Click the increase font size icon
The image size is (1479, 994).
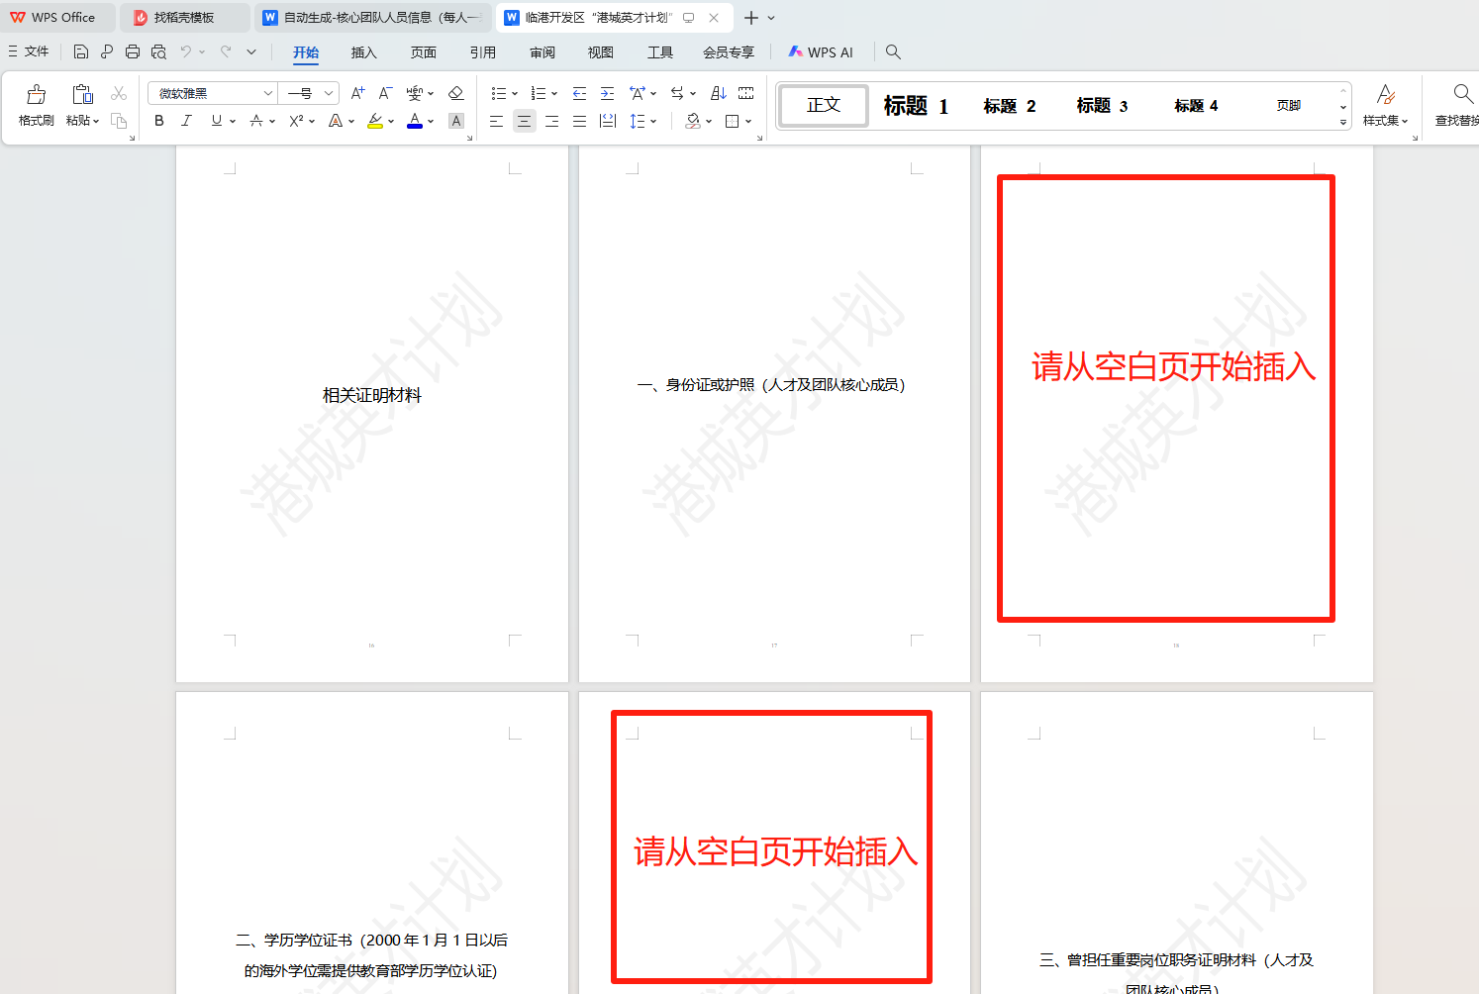click(357, 93)
